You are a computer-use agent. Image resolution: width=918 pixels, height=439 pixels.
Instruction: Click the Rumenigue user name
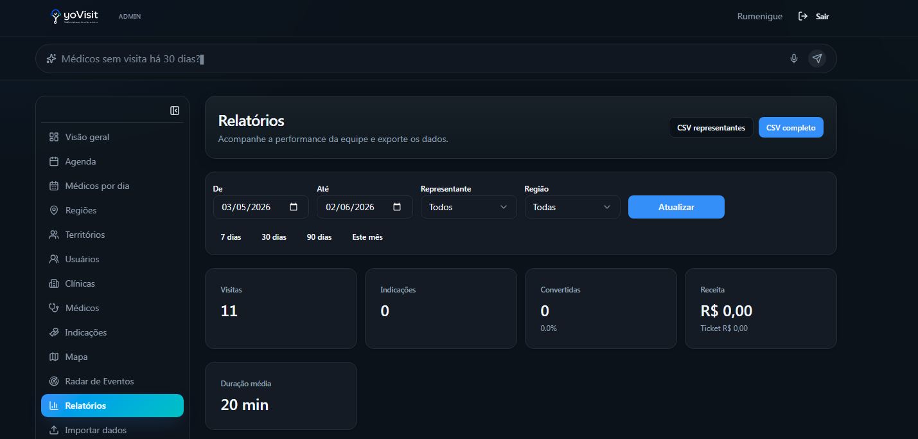pyautogui.click(x=760, y=16)
